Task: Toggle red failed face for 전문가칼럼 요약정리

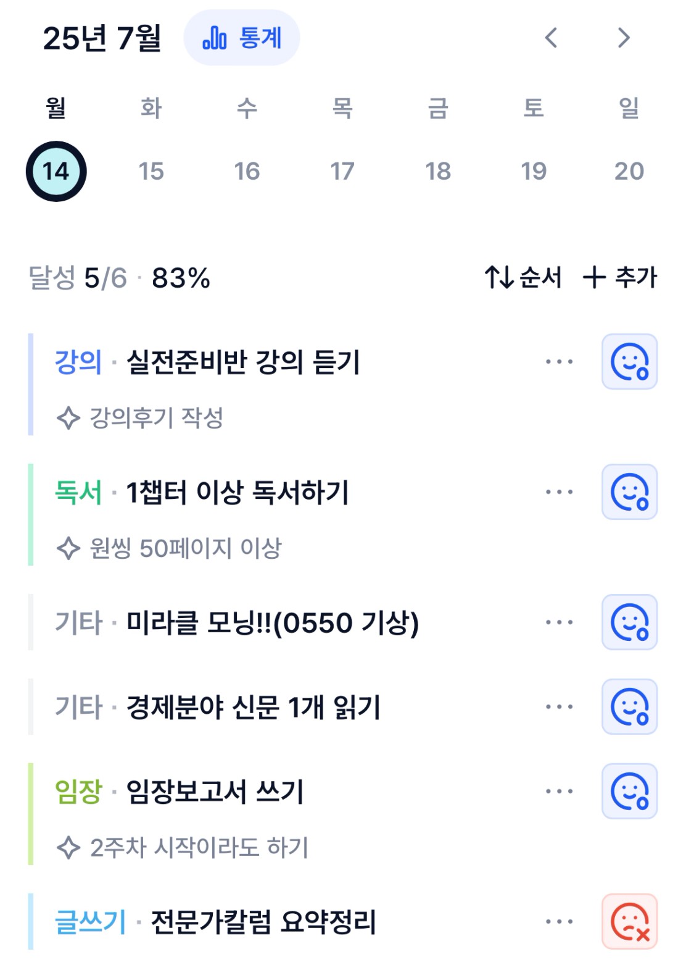Action: click(x=630, y=922)
